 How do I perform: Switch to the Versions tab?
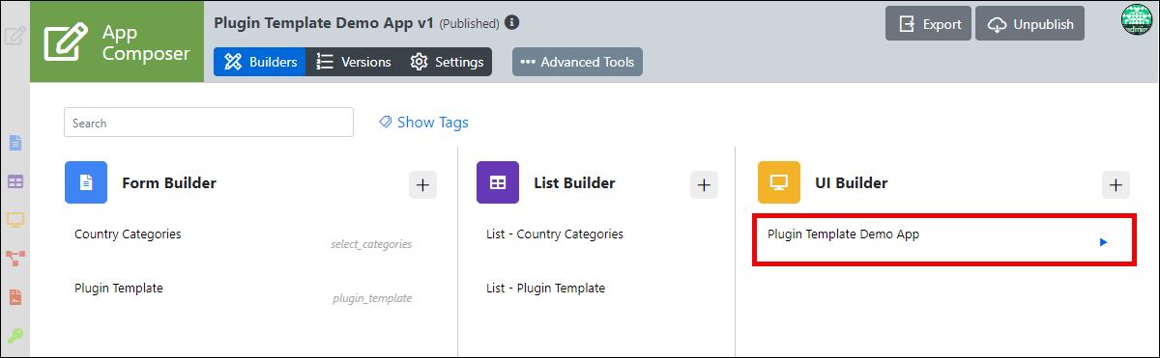(354, 62)
